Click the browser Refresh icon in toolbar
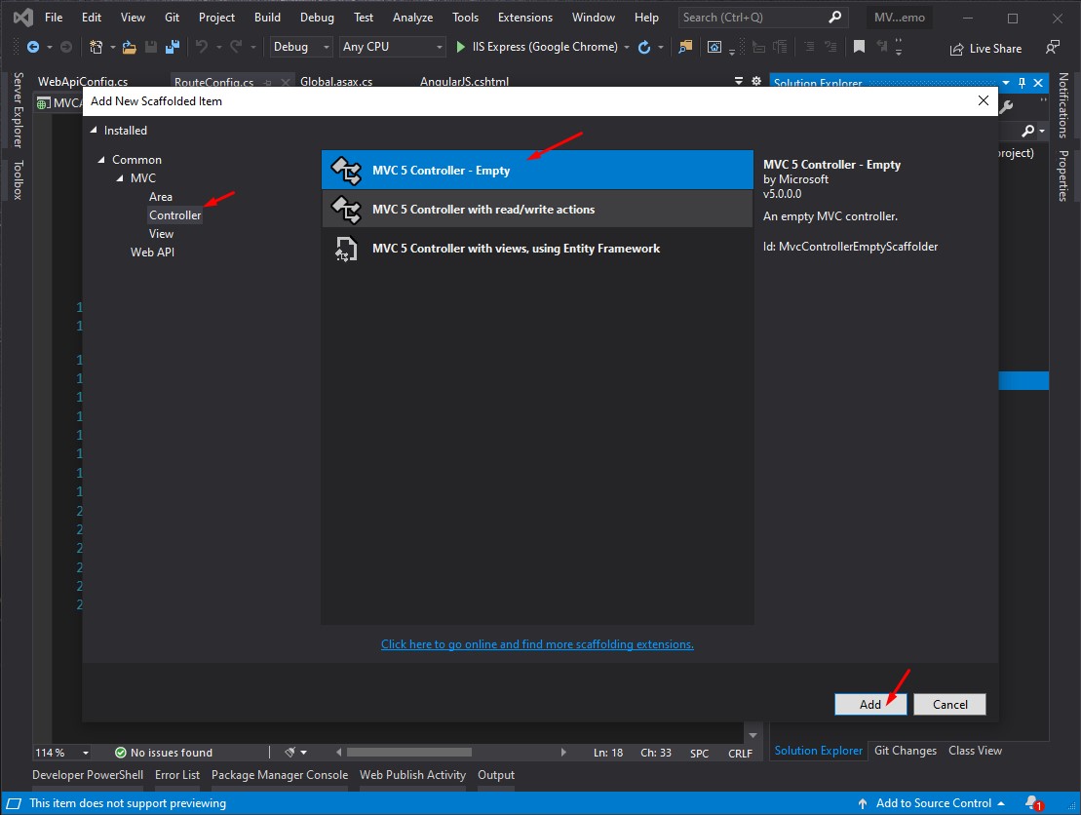Viewport: 1081px width, 815px height. pyautogui.click(x=644, y=47)
